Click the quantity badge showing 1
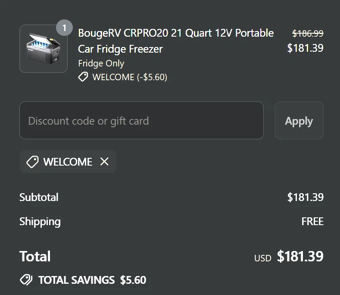This screenshot has height=295, width=340. pyautogui.click(x=64, y=28)
